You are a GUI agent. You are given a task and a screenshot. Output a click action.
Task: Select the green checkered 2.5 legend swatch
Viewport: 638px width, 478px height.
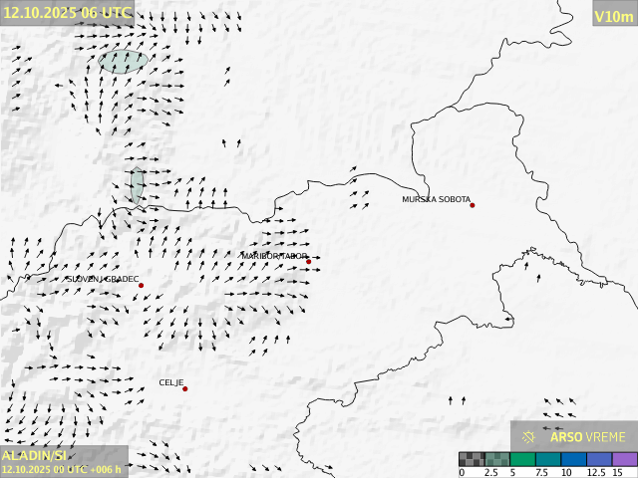click(496, 460)
